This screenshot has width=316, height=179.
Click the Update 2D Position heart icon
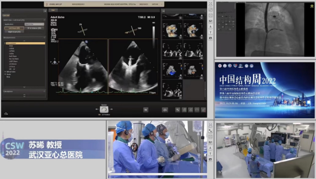[x=104, y=109]
